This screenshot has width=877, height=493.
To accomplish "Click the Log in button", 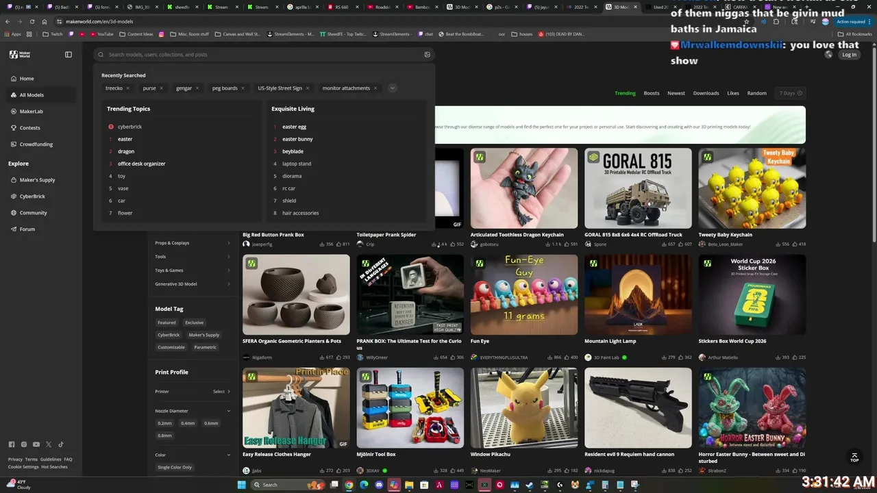I will pyautogui.click(x=849, y=55).
